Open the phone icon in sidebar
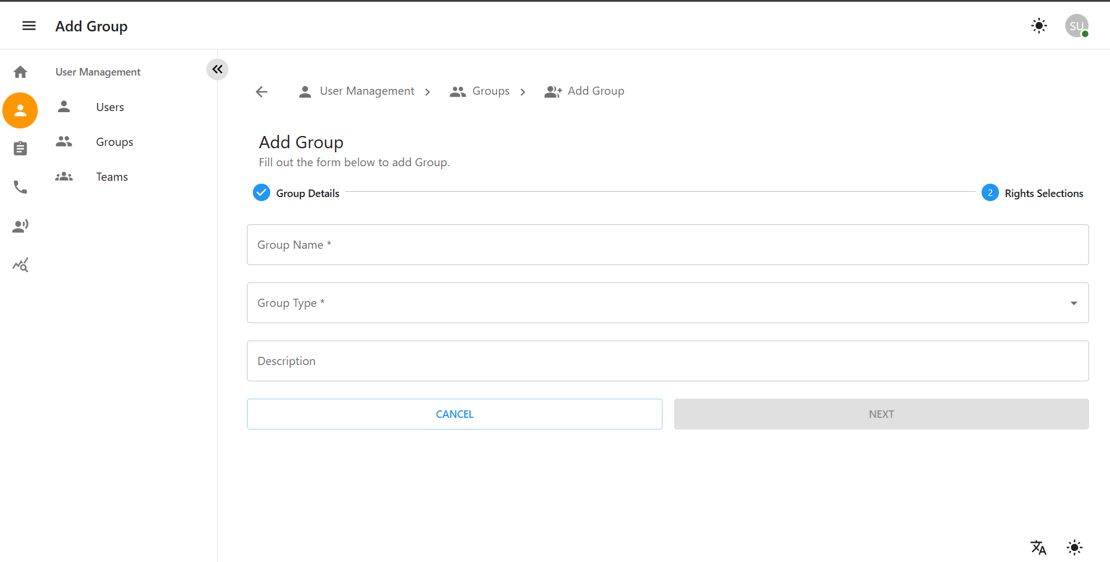Image resolution: width=1110 pixels, height=562 pixels. (x=20, y=187)
